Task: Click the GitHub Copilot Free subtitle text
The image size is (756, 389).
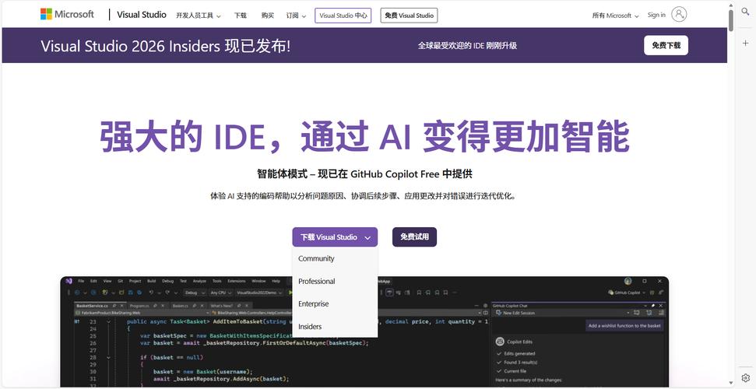Action: click(364, 174)
